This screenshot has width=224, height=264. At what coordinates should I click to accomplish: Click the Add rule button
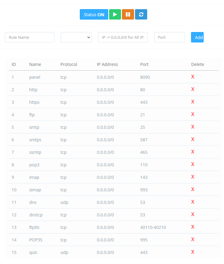(197, 37)
